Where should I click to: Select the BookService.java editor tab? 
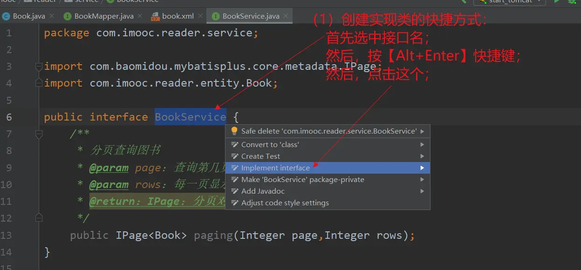(250, 16)
